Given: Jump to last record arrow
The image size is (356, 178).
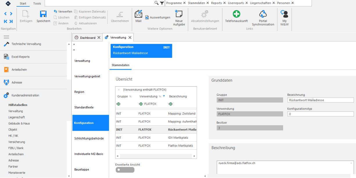Looking at the screenshot, I should [x=11, y=21].
